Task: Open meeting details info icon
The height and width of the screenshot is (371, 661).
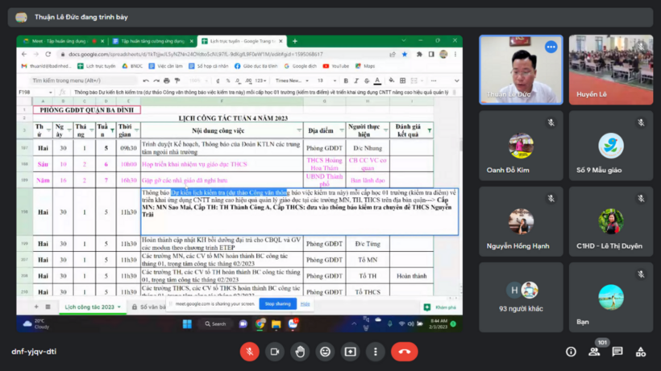Action: point(571,352)
